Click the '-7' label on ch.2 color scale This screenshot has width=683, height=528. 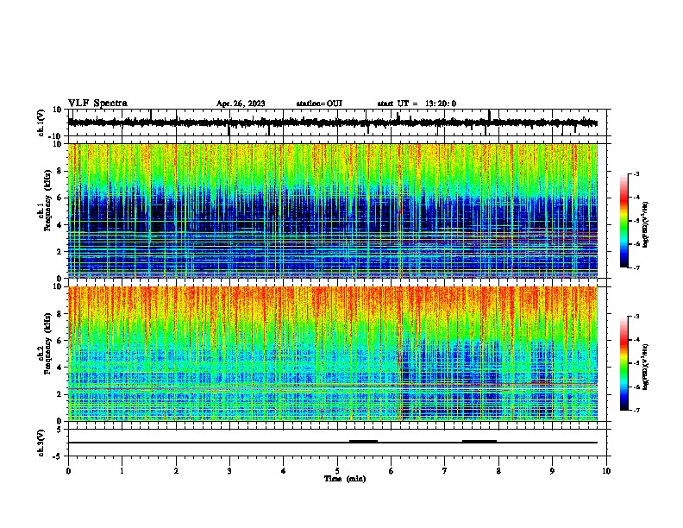click(636, 410)
